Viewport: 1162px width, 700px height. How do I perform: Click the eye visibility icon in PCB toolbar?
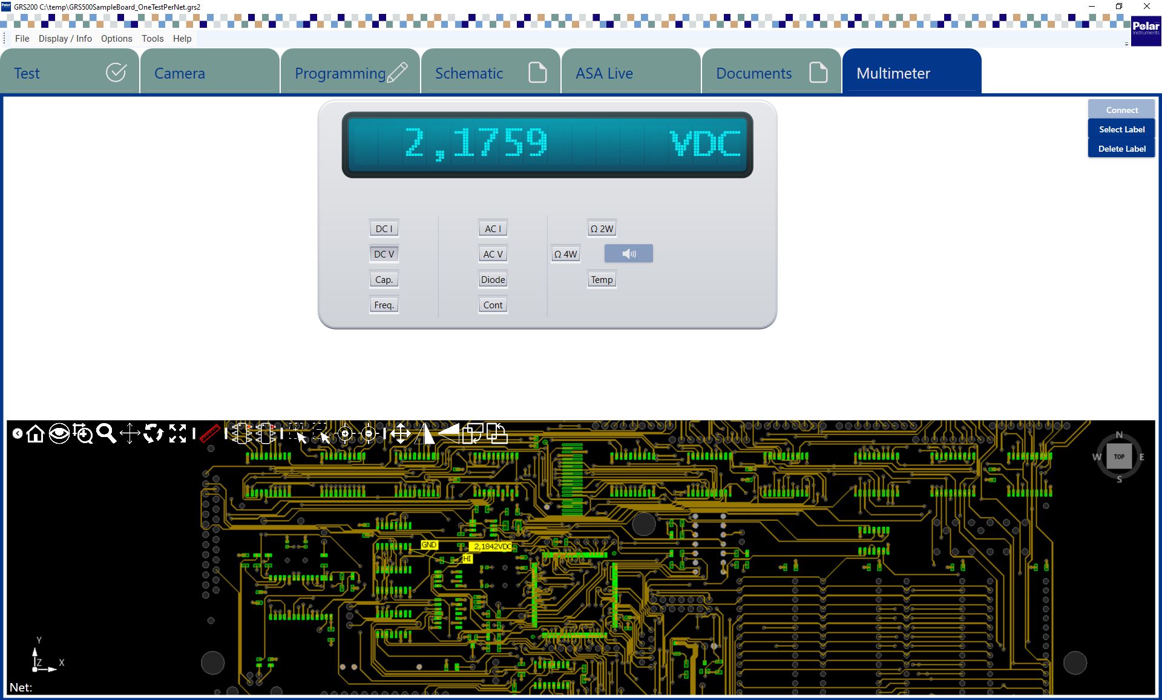point(59,433)
